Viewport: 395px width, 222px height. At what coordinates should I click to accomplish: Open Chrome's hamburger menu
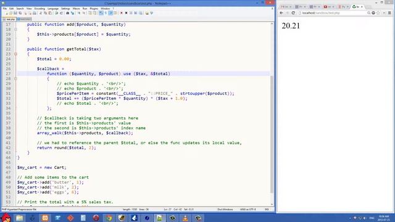(389, 13)
